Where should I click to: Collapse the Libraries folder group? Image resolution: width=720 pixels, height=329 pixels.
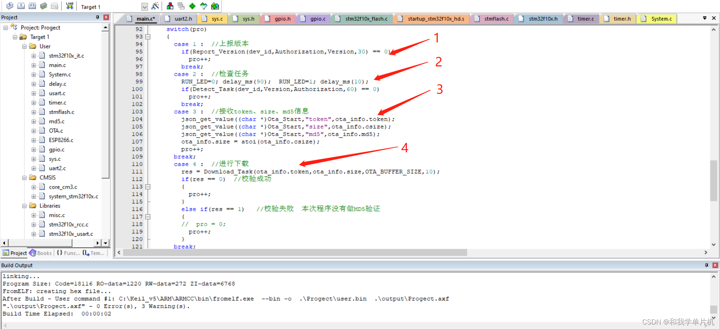pos(24,206)
